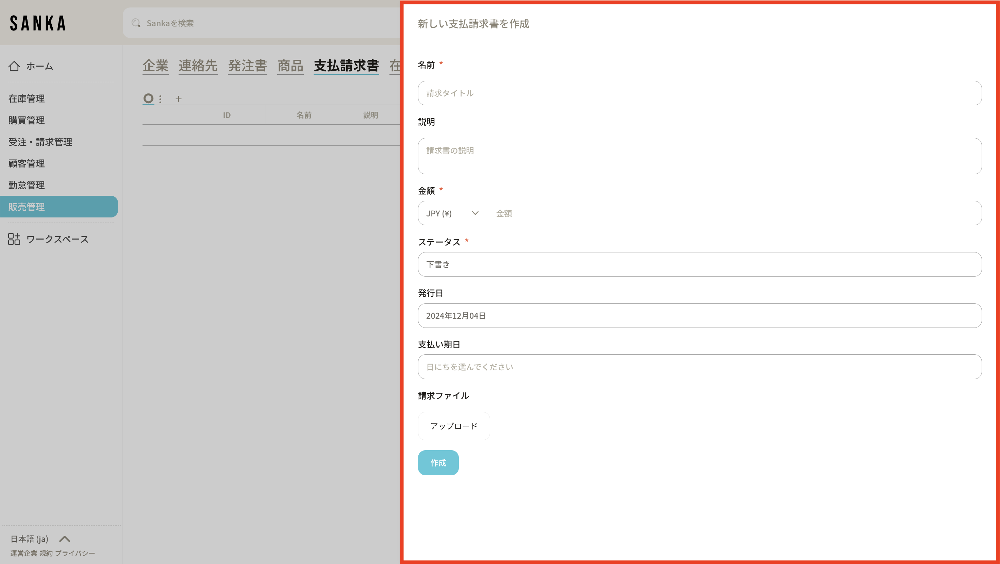The width and height of the screenshot is (1000, 564).
Task: Click the Home house icon
Action: [x=14, y=66]
